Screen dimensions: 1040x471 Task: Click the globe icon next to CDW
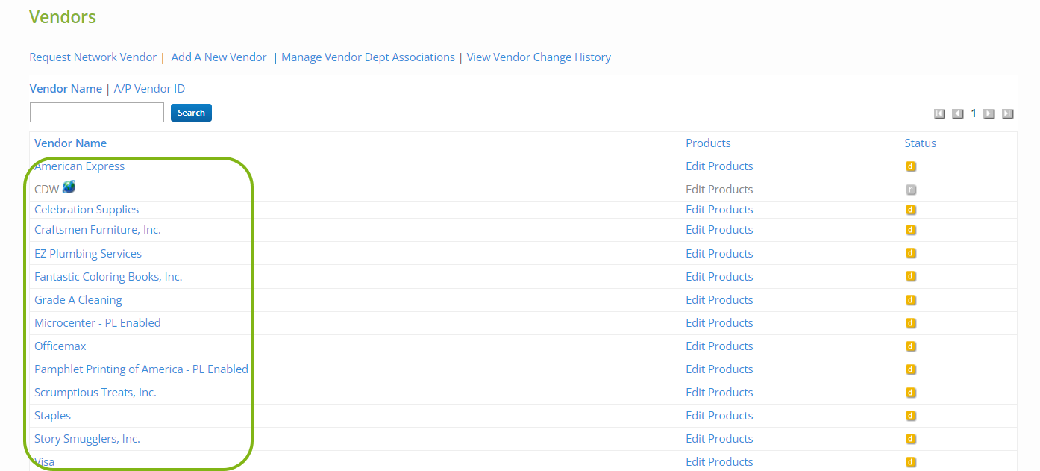69,187
